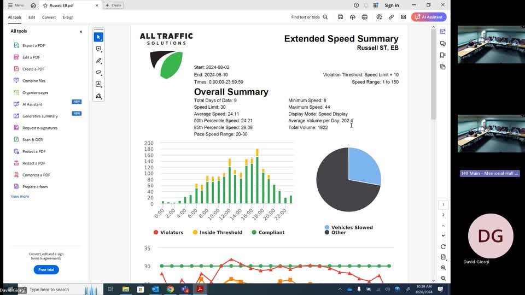Click the Create new tab button
This screenshot has height=295, width=525.
point(113,5)
